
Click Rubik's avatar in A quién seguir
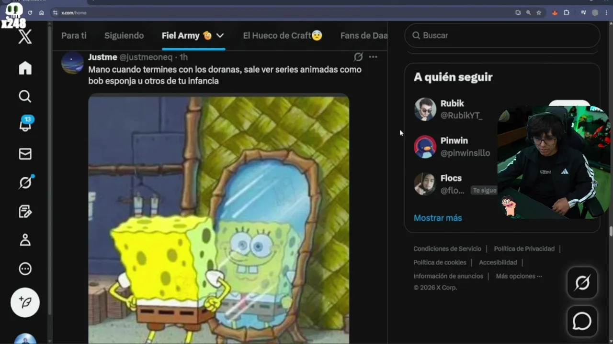[425, 109]
